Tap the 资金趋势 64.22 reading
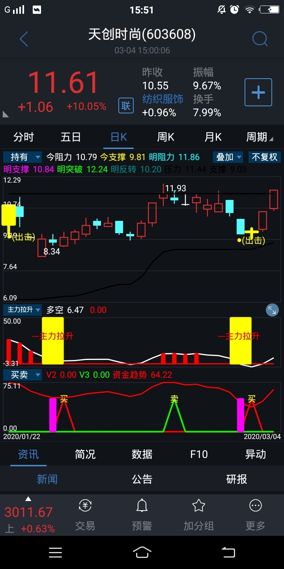The image size is (284, 569). (142, 375)
